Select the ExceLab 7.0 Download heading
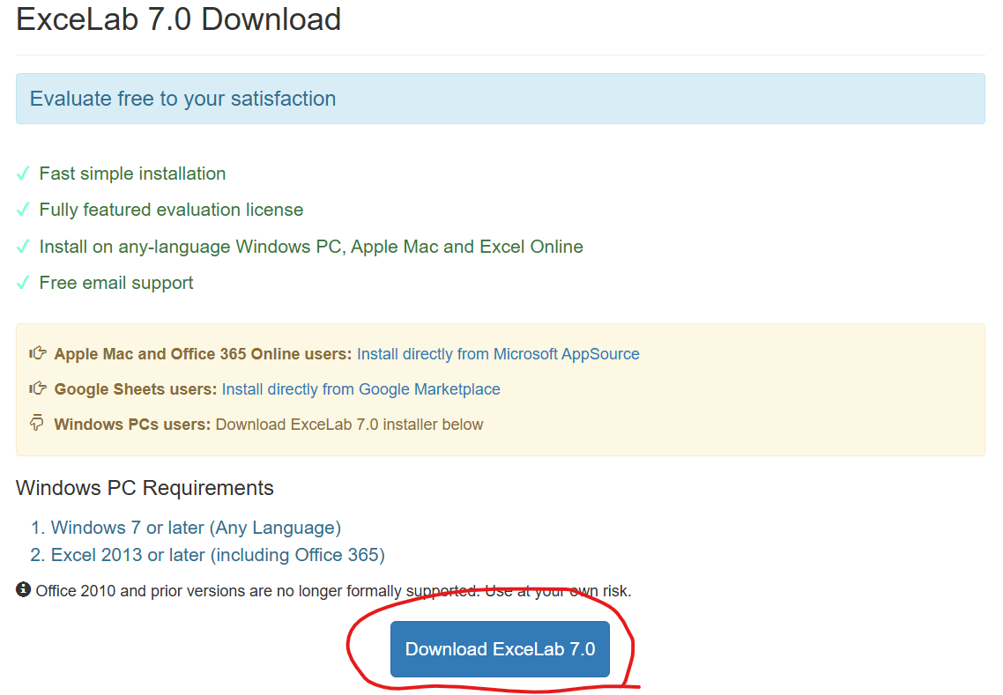 point(178,19)
